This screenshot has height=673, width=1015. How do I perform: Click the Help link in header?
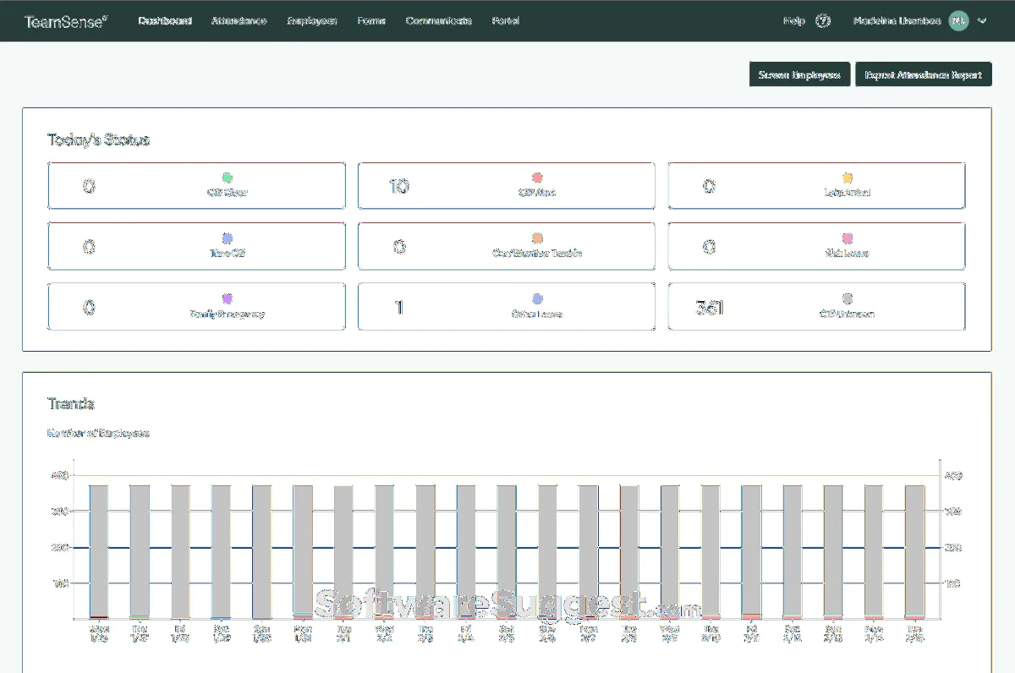point(794,21)
